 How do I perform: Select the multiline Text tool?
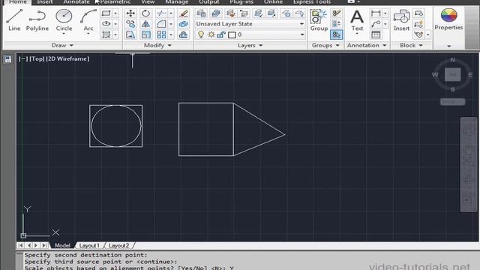pyautogui.click(x=357, y=20)
